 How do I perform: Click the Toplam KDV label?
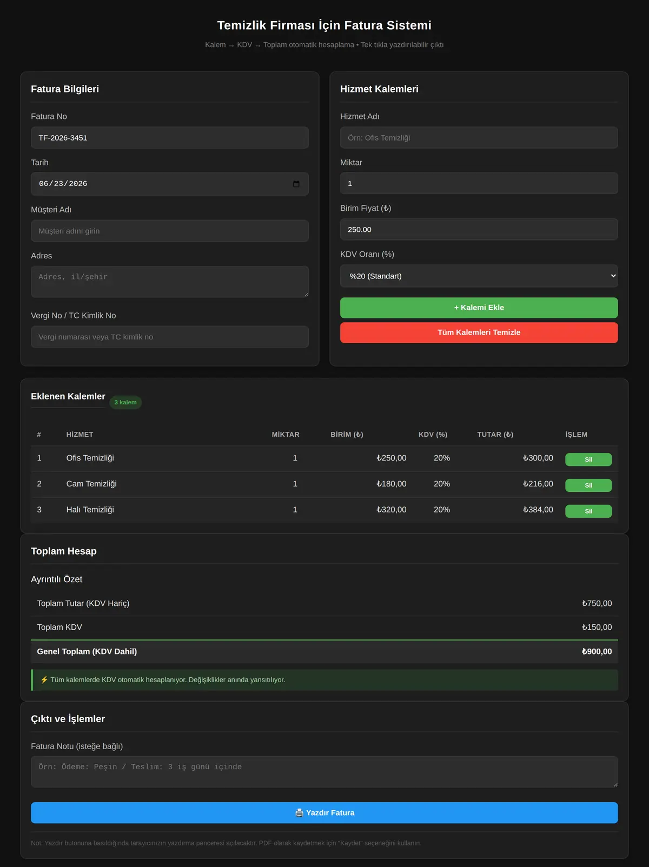coord(59,627)
